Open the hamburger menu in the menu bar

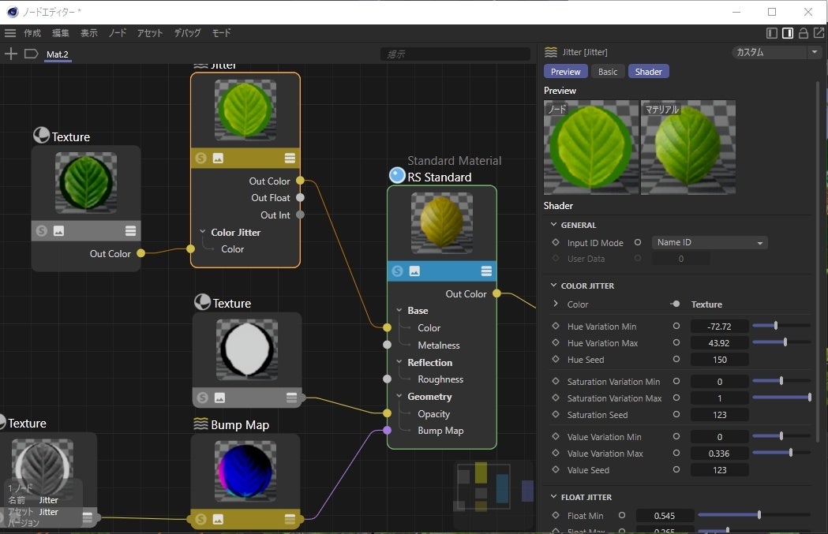coord(10,33)
